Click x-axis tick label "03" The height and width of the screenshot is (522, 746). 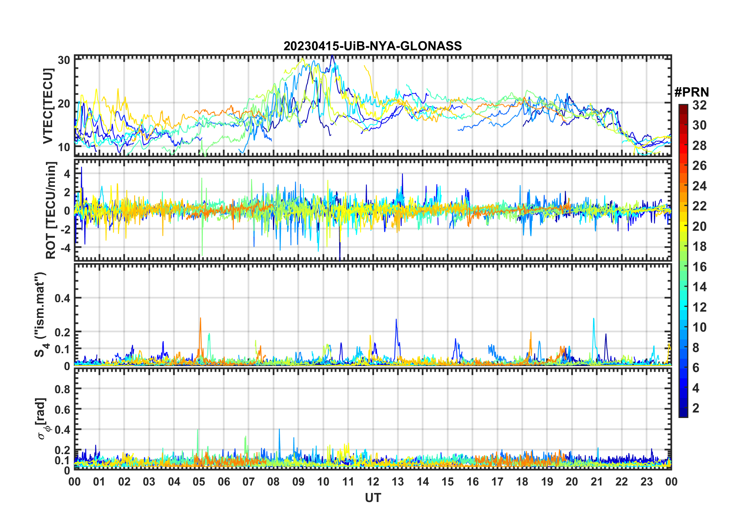tap(149, 482)
